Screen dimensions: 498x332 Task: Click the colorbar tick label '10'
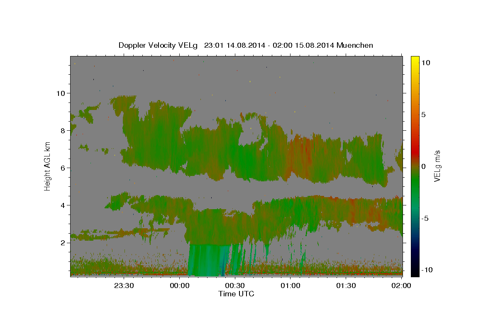tap(426, 63)
